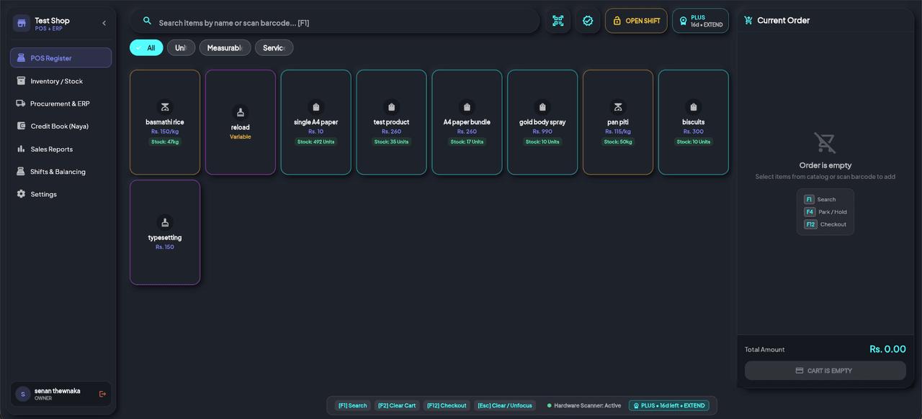
Task: Click the [F1] Search footer shortcut
Action: tap(353, 405)
